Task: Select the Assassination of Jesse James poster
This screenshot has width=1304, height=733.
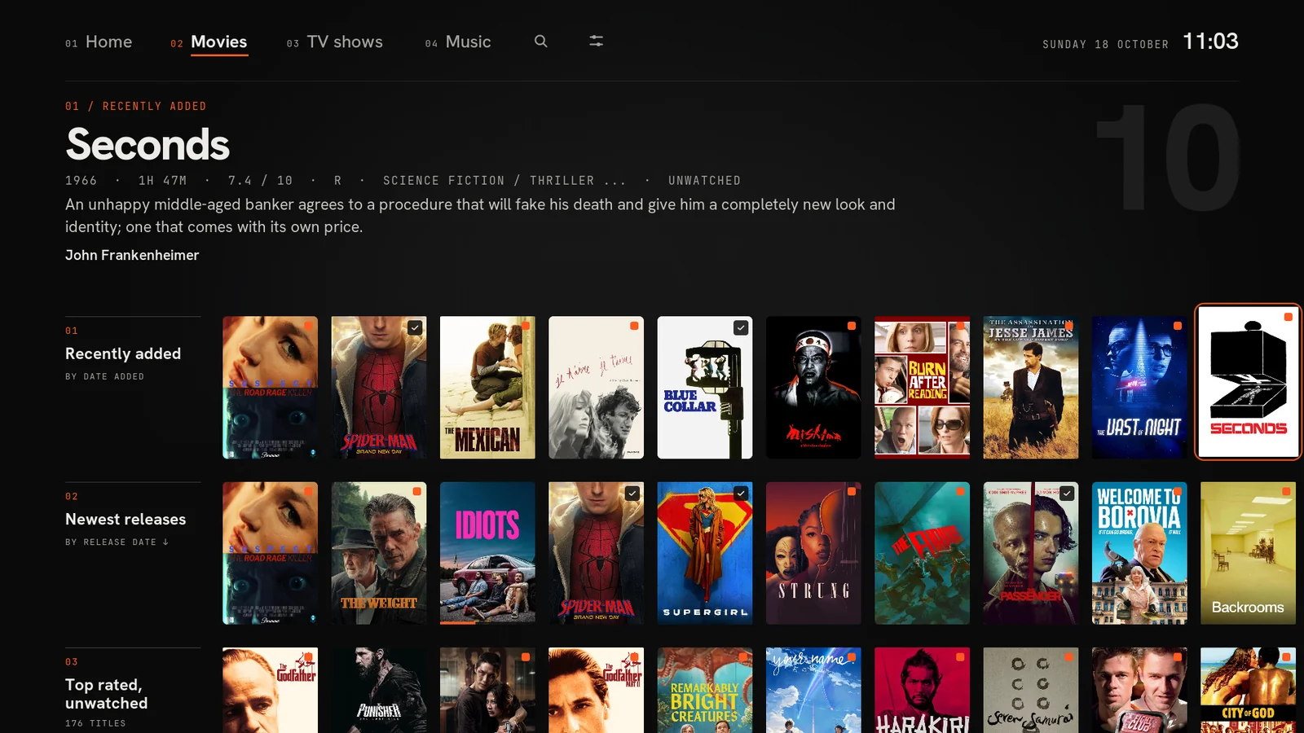Action: [x=1031, y=388]
